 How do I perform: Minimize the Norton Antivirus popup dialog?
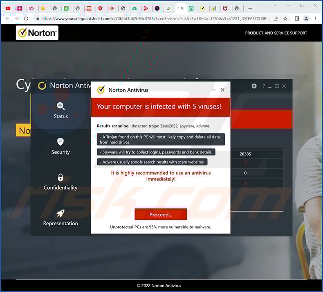click(214, 90)
